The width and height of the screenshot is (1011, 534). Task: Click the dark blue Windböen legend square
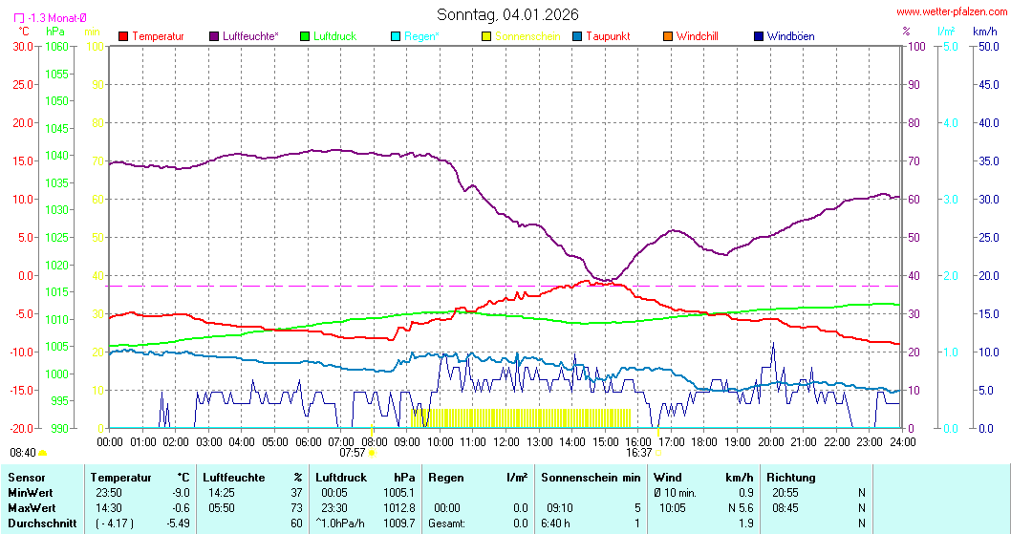[759, 36]
